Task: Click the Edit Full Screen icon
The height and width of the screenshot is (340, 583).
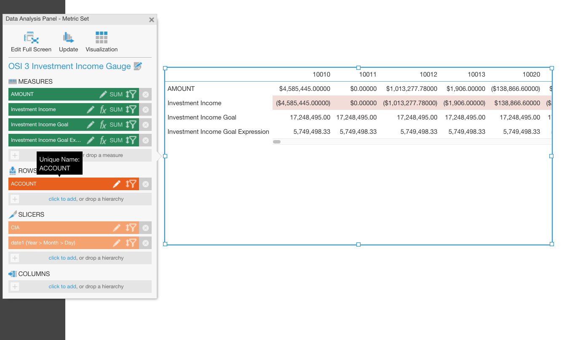Action: tap(31, 37)
